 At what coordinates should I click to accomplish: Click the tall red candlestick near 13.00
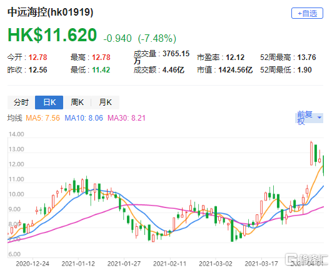(311, 153)
